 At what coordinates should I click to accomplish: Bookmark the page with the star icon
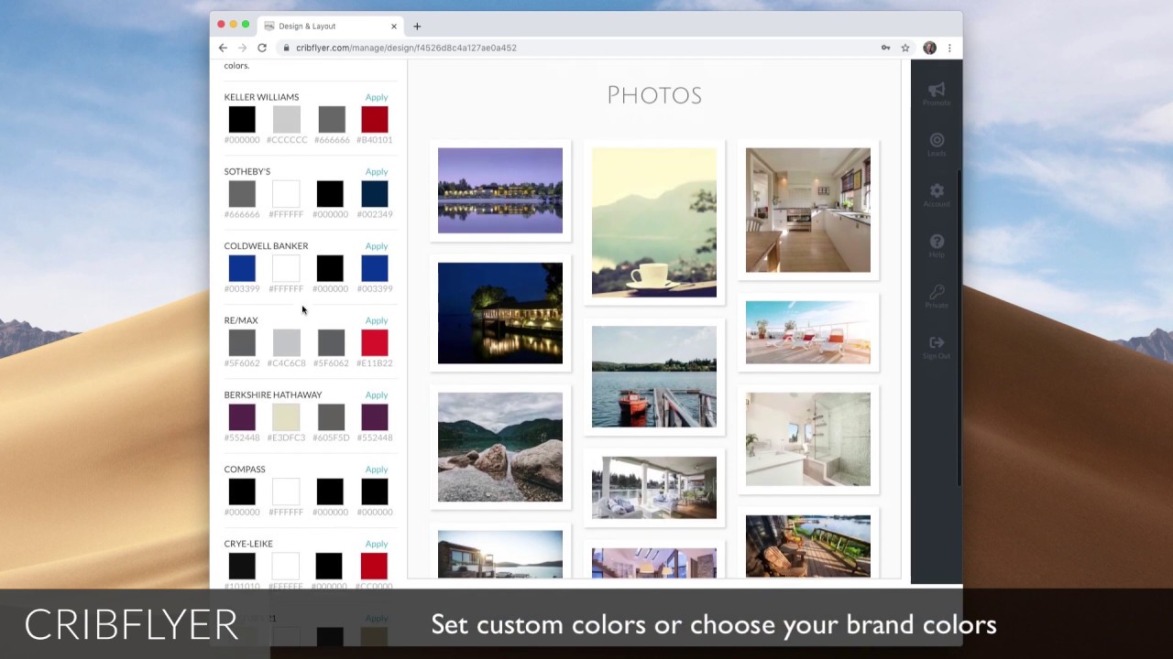(905, 48)
